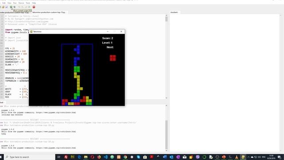Open a file with the toolbar folder icon

click(x=3, y=7)
